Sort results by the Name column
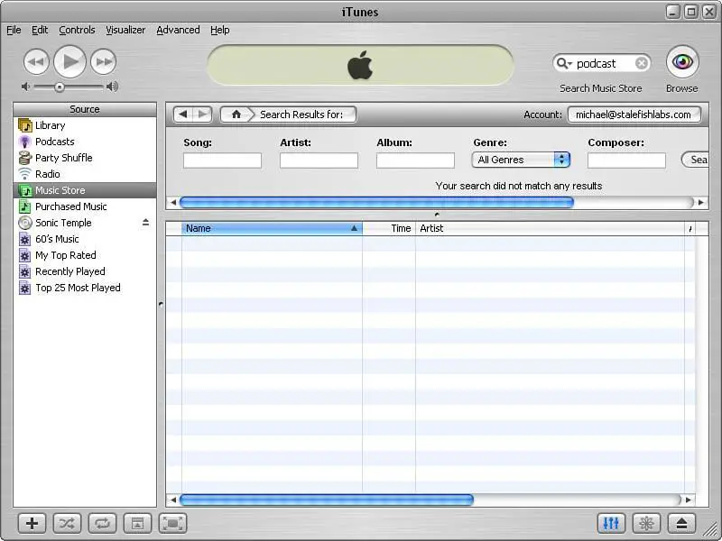722x541 pixels. point(273,228)
